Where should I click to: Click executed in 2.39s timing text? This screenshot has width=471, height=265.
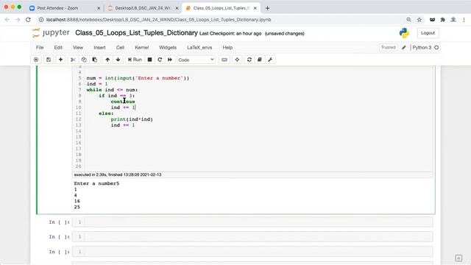(x=118, y=174)
